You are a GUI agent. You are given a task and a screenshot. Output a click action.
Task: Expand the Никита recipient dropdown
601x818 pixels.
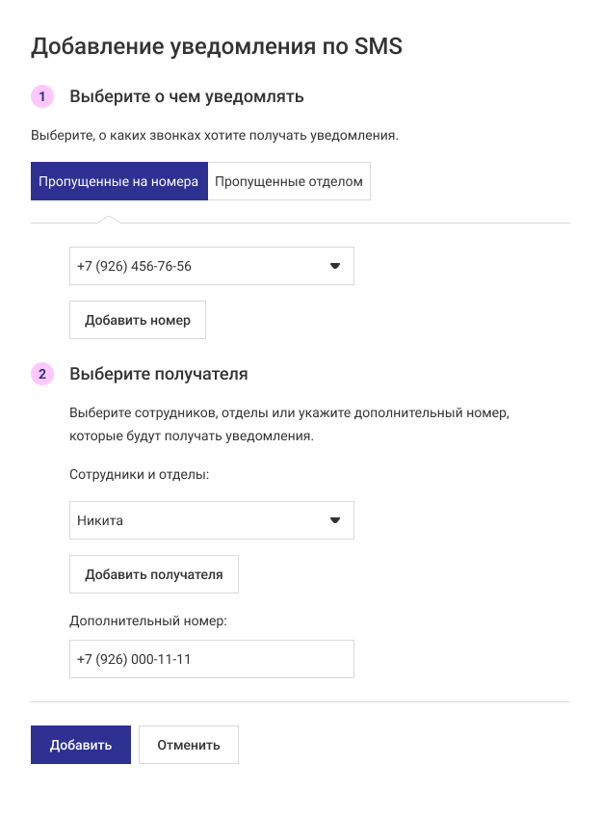[x=202, y=520]
